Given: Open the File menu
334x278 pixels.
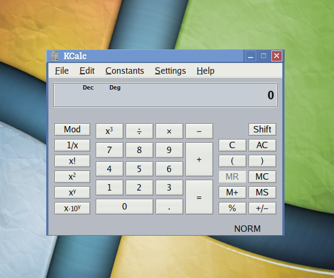Looking at the screenshot, I should click(62, 71).
